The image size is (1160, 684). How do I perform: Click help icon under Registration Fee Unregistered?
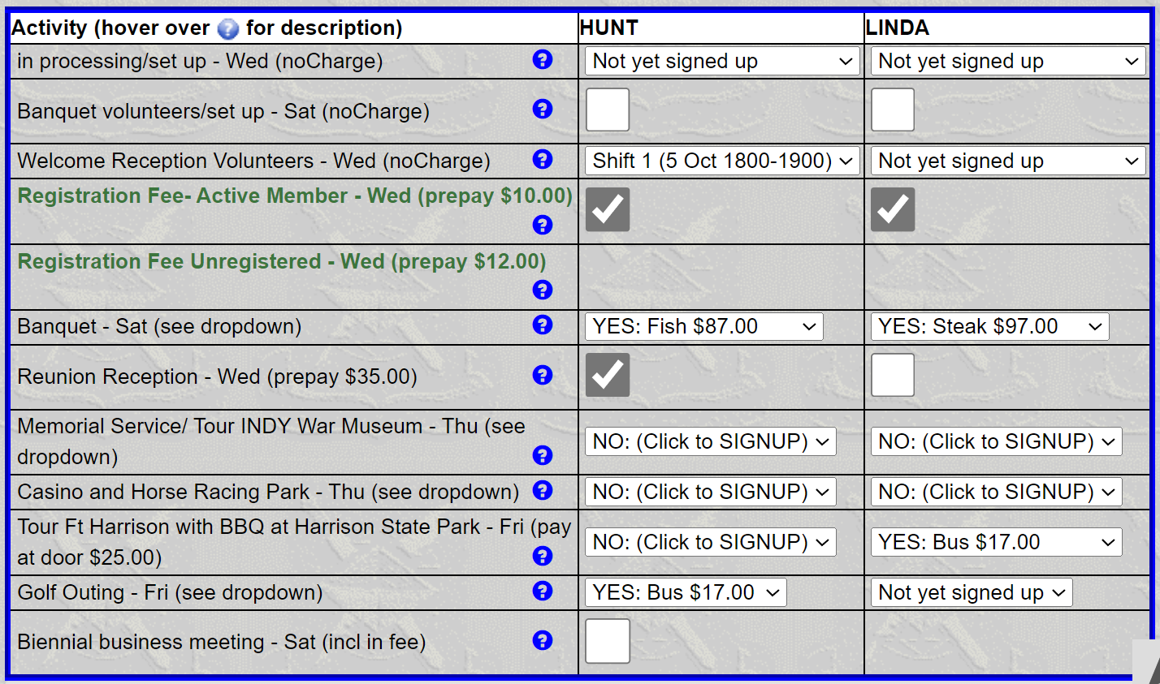[543, 290]
